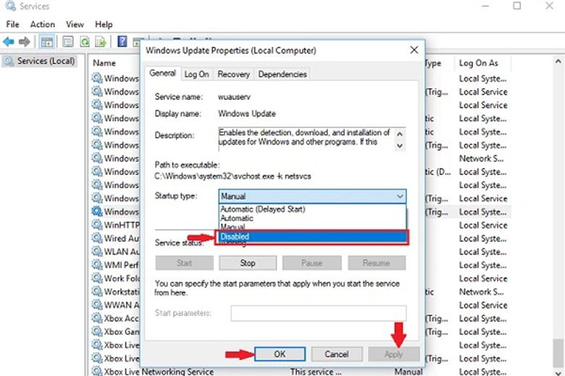
Task: Switch to the General tab
Action: [x=162, y=73]
